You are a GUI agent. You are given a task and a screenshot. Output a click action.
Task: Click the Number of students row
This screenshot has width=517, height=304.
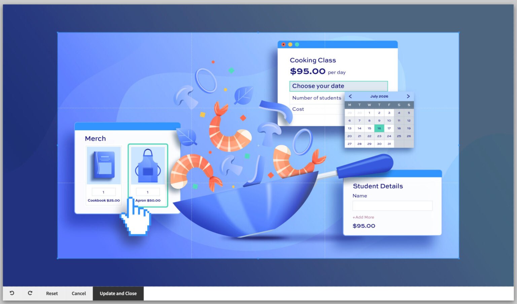click(x=316, y=98)
